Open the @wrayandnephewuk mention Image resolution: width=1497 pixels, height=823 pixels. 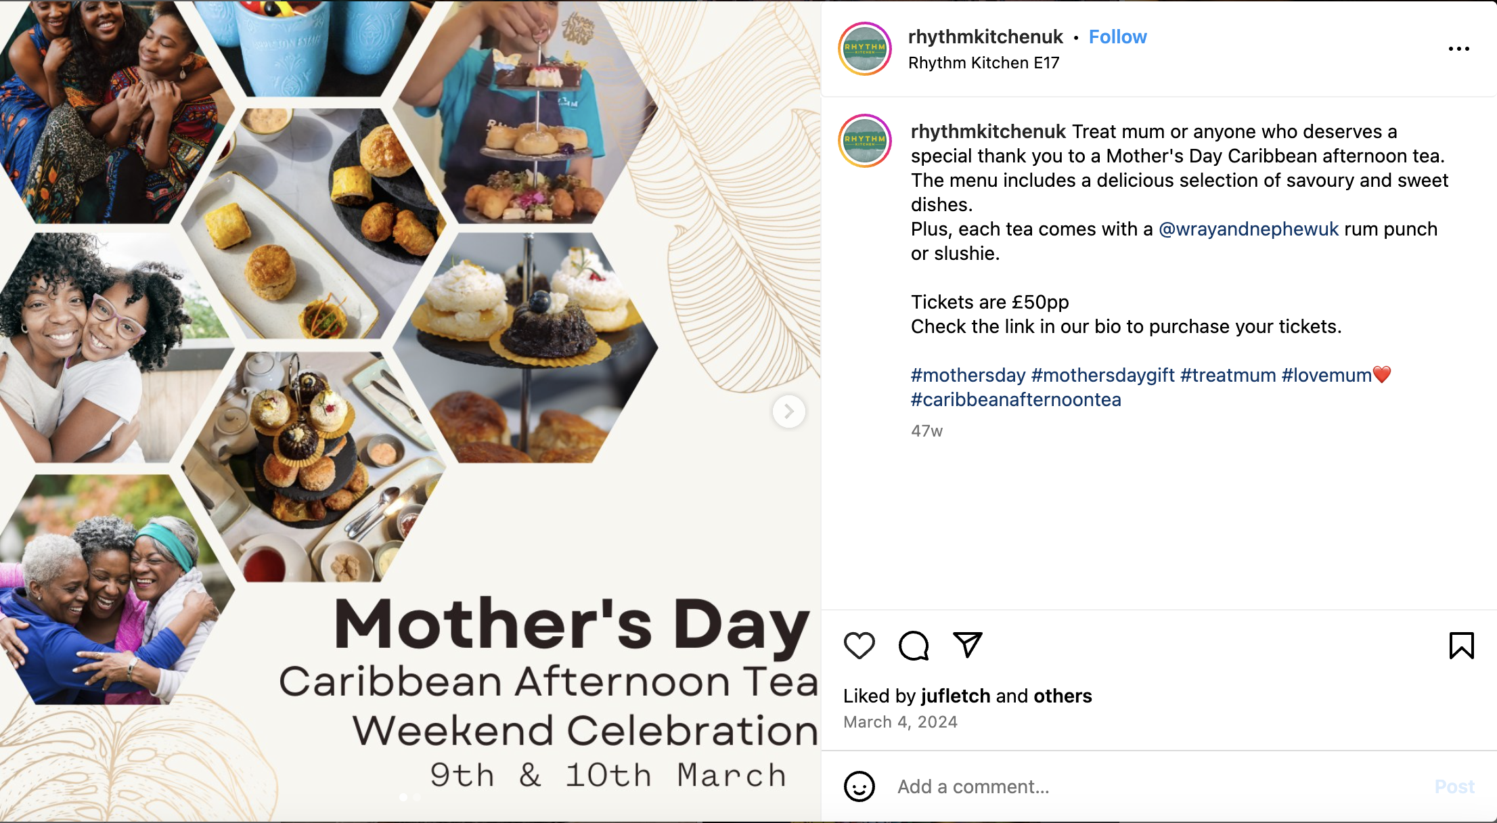(1248, 229)
